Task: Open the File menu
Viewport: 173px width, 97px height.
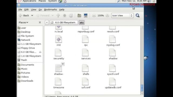Action: coord(20,10)
